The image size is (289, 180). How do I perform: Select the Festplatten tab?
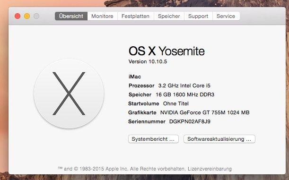135,16
